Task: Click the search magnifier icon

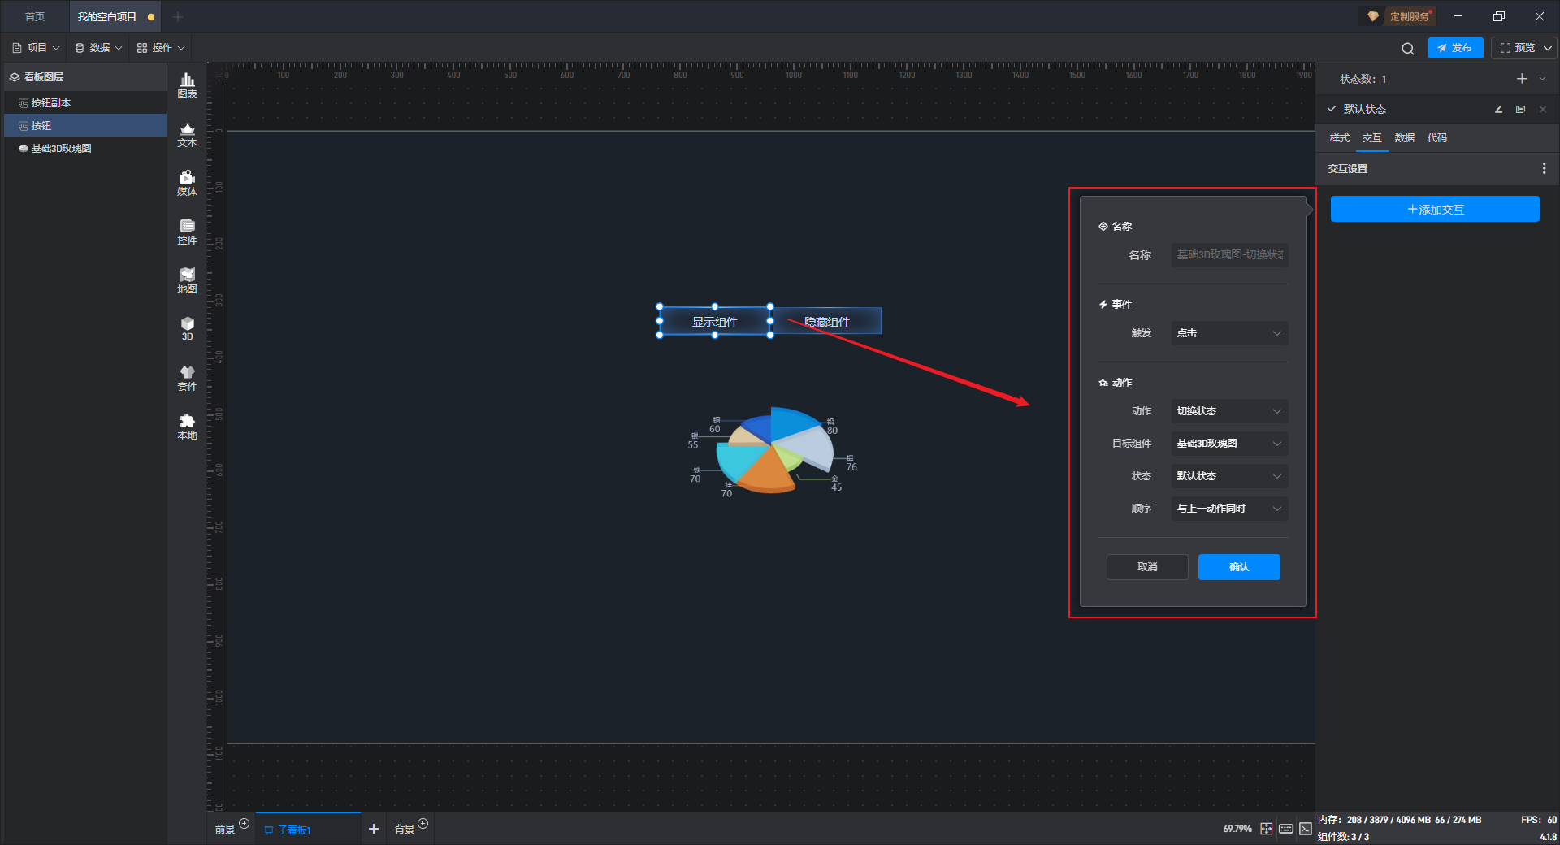Action: (1407, 49)
